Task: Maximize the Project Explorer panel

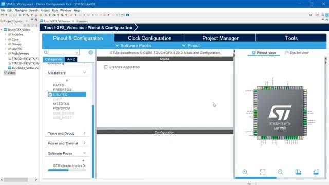Action: [36, 20]
